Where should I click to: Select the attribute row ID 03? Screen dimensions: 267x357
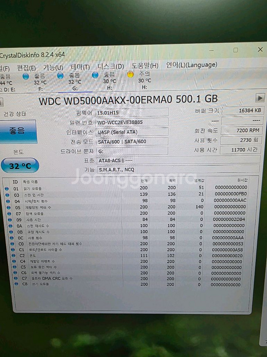(x=126, y=195)
